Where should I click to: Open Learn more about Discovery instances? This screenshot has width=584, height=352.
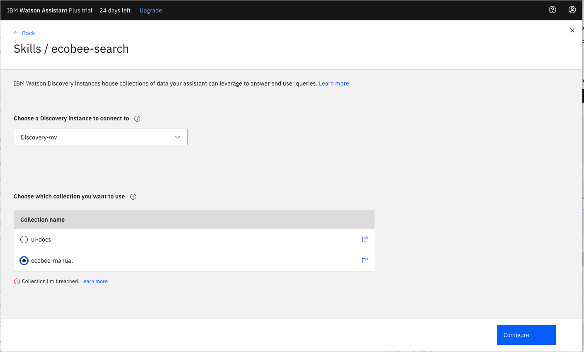(x=334, y=83)
